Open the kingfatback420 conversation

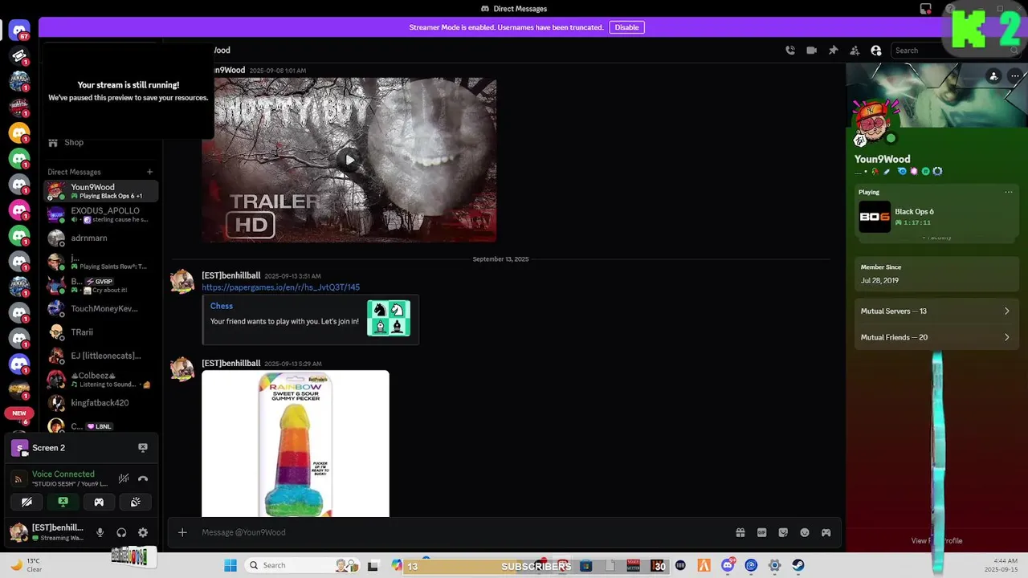click(x=101, y=402)
